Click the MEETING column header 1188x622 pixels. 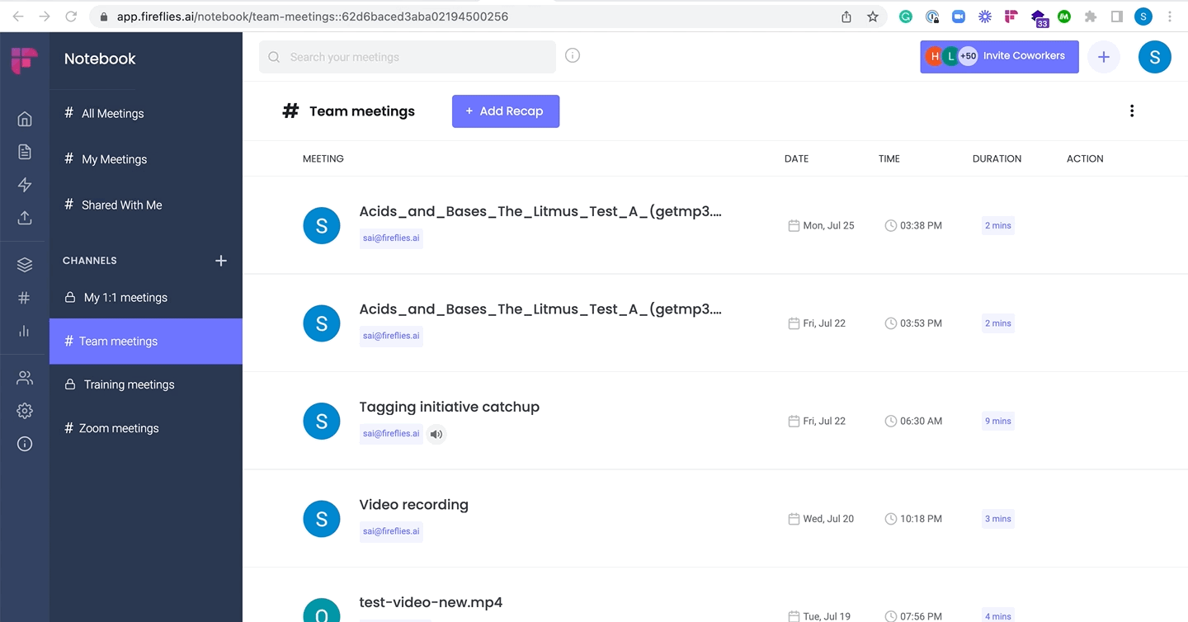tap(323, 158)
